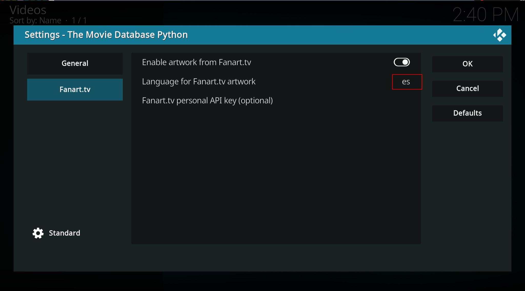Screen dimensions: 525x291
Task: Click the "Sort by: Name" text
Action: pos(35,21)
